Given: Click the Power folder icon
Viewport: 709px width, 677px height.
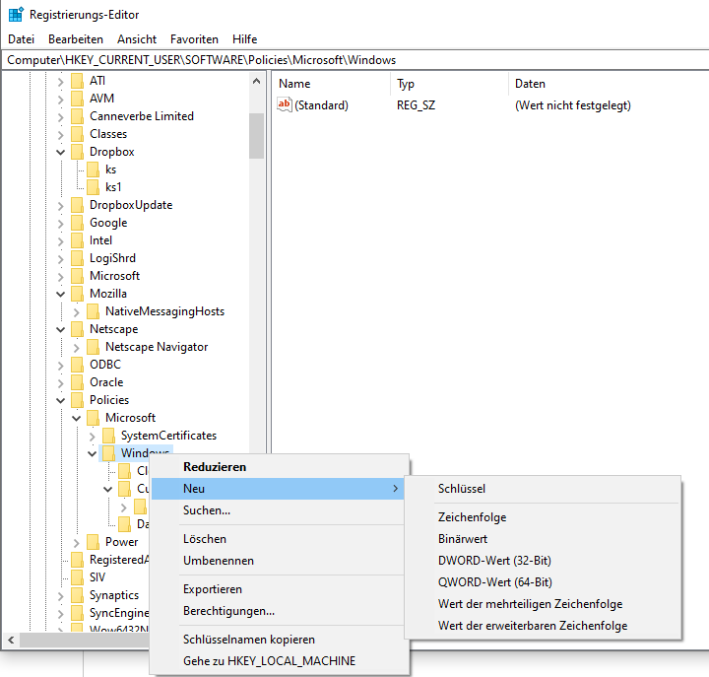Looking at the screenshot, I should [94, 542].
